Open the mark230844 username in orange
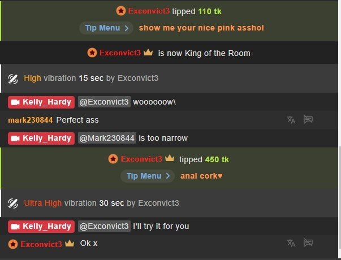Image resolution: width=341 pixels, height=260 pixels. point(31,120)
